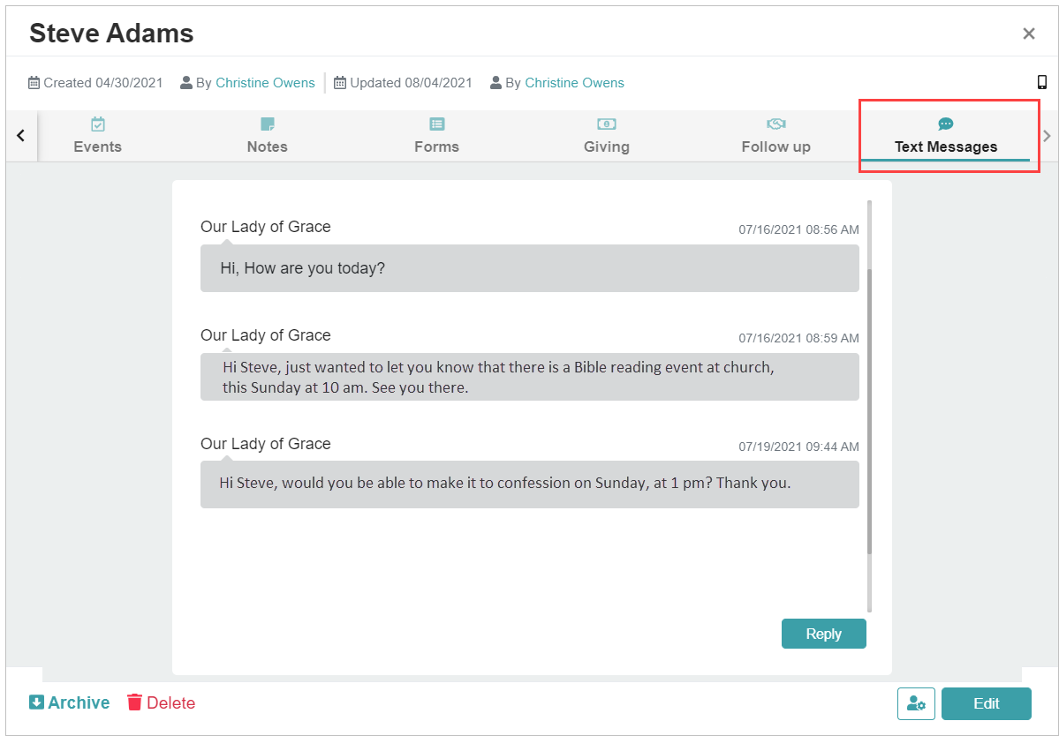Viewport: 1059px width, 736px height.
Task: Select the Bible reading event message
Action: point(530,377)
